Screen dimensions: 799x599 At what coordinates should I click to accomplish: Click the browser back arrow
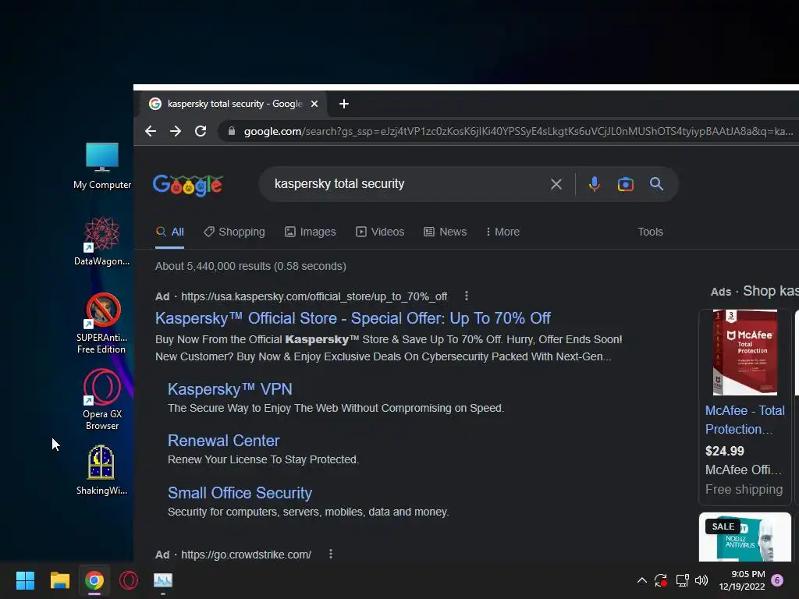pos(151,131)
